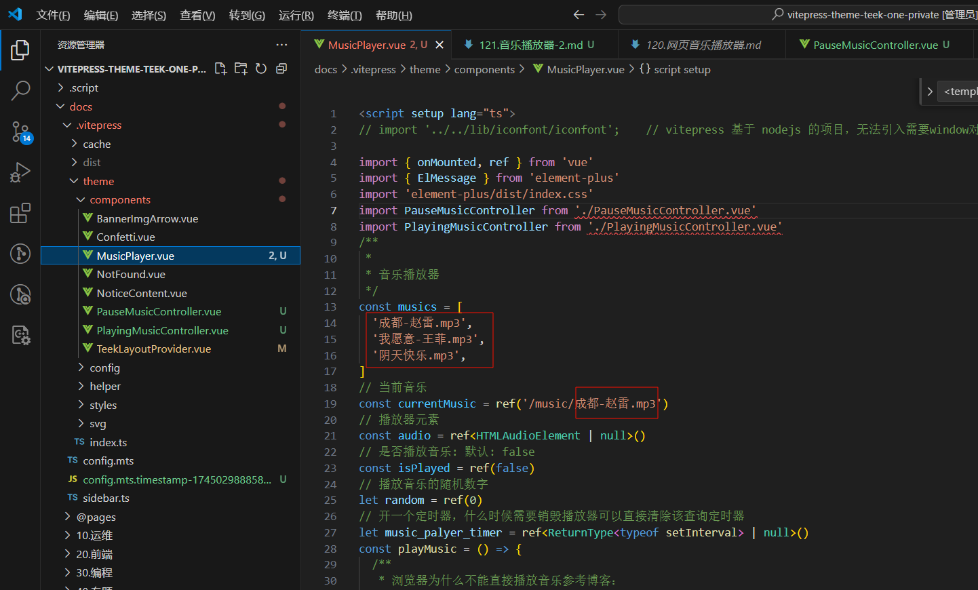Click the 'theme' breadcrumb segment
Viewport: 978px width, 590px height.
coord(425,69)
